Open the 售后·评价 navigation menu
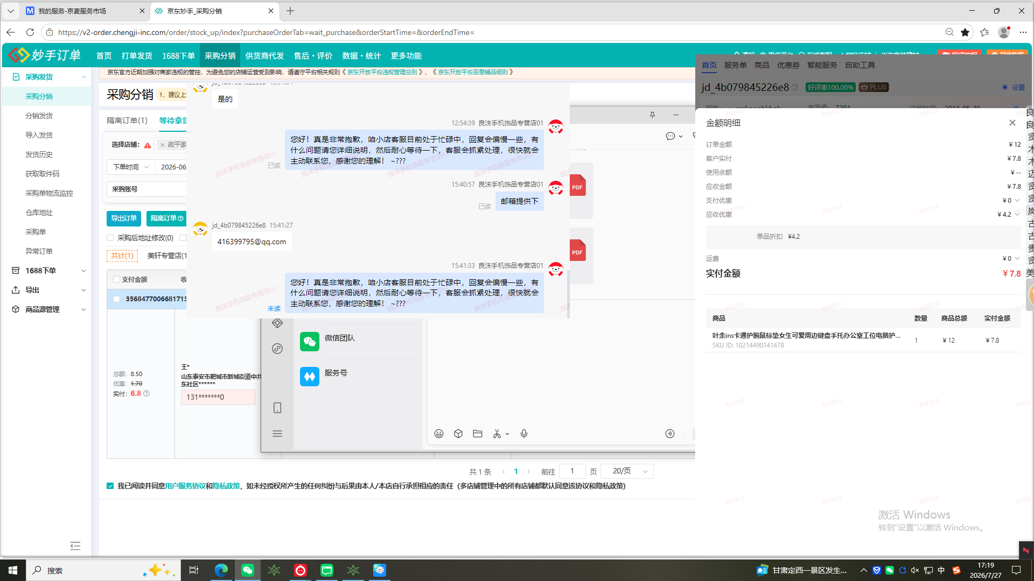The width and height of the screenshot is (1034, 581). coord(313,56)
